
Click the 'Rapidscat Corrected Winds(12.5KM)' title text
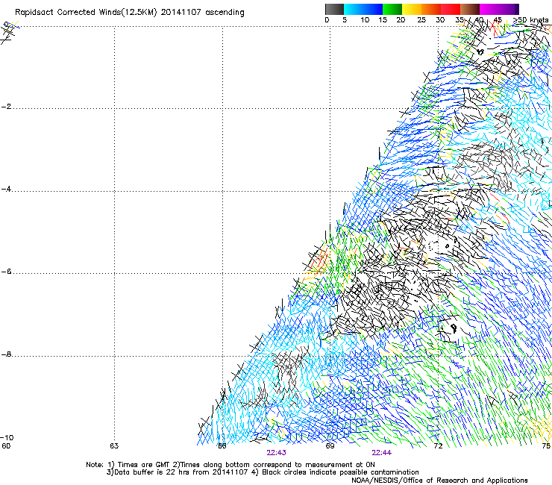click(86, 13)
